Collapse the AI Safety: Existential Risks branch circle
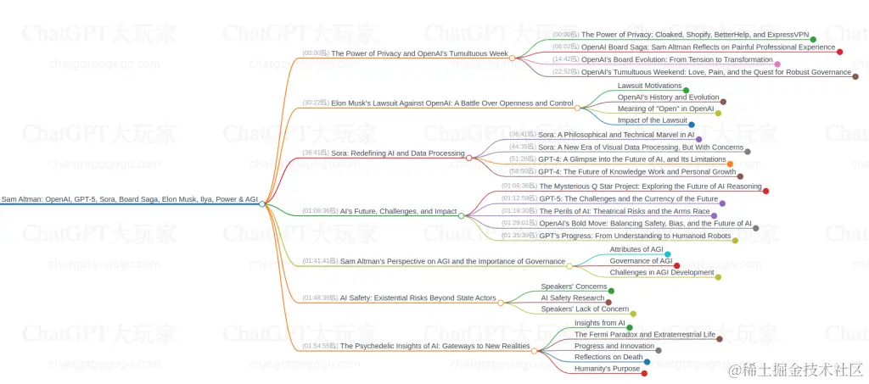869x384 pixels. 501,303
